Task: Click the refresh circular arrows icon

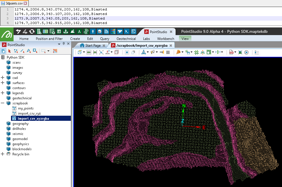Action: [32, 32]
